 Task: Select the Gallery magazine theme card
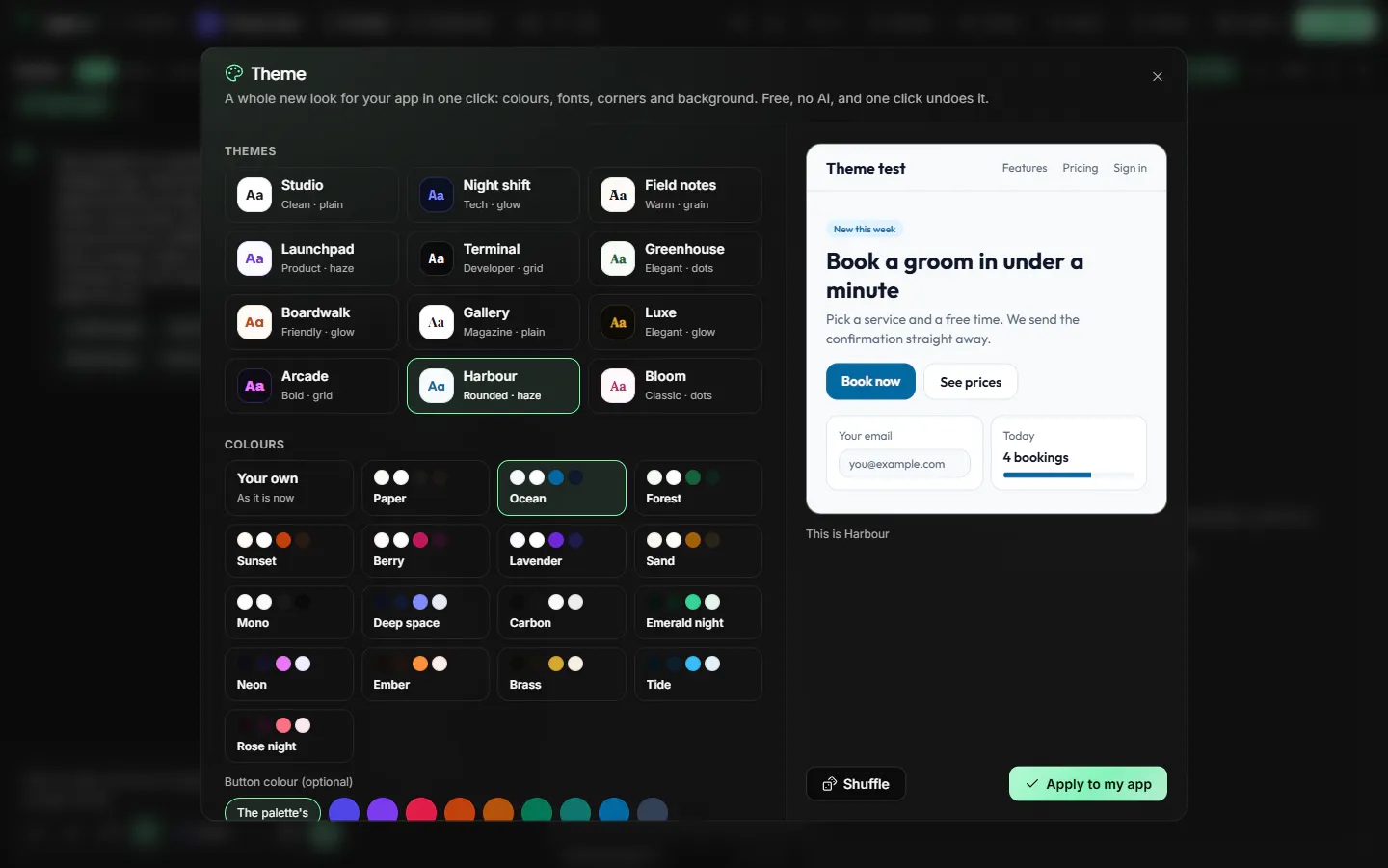pyautogui.click(x=494, y=322)
